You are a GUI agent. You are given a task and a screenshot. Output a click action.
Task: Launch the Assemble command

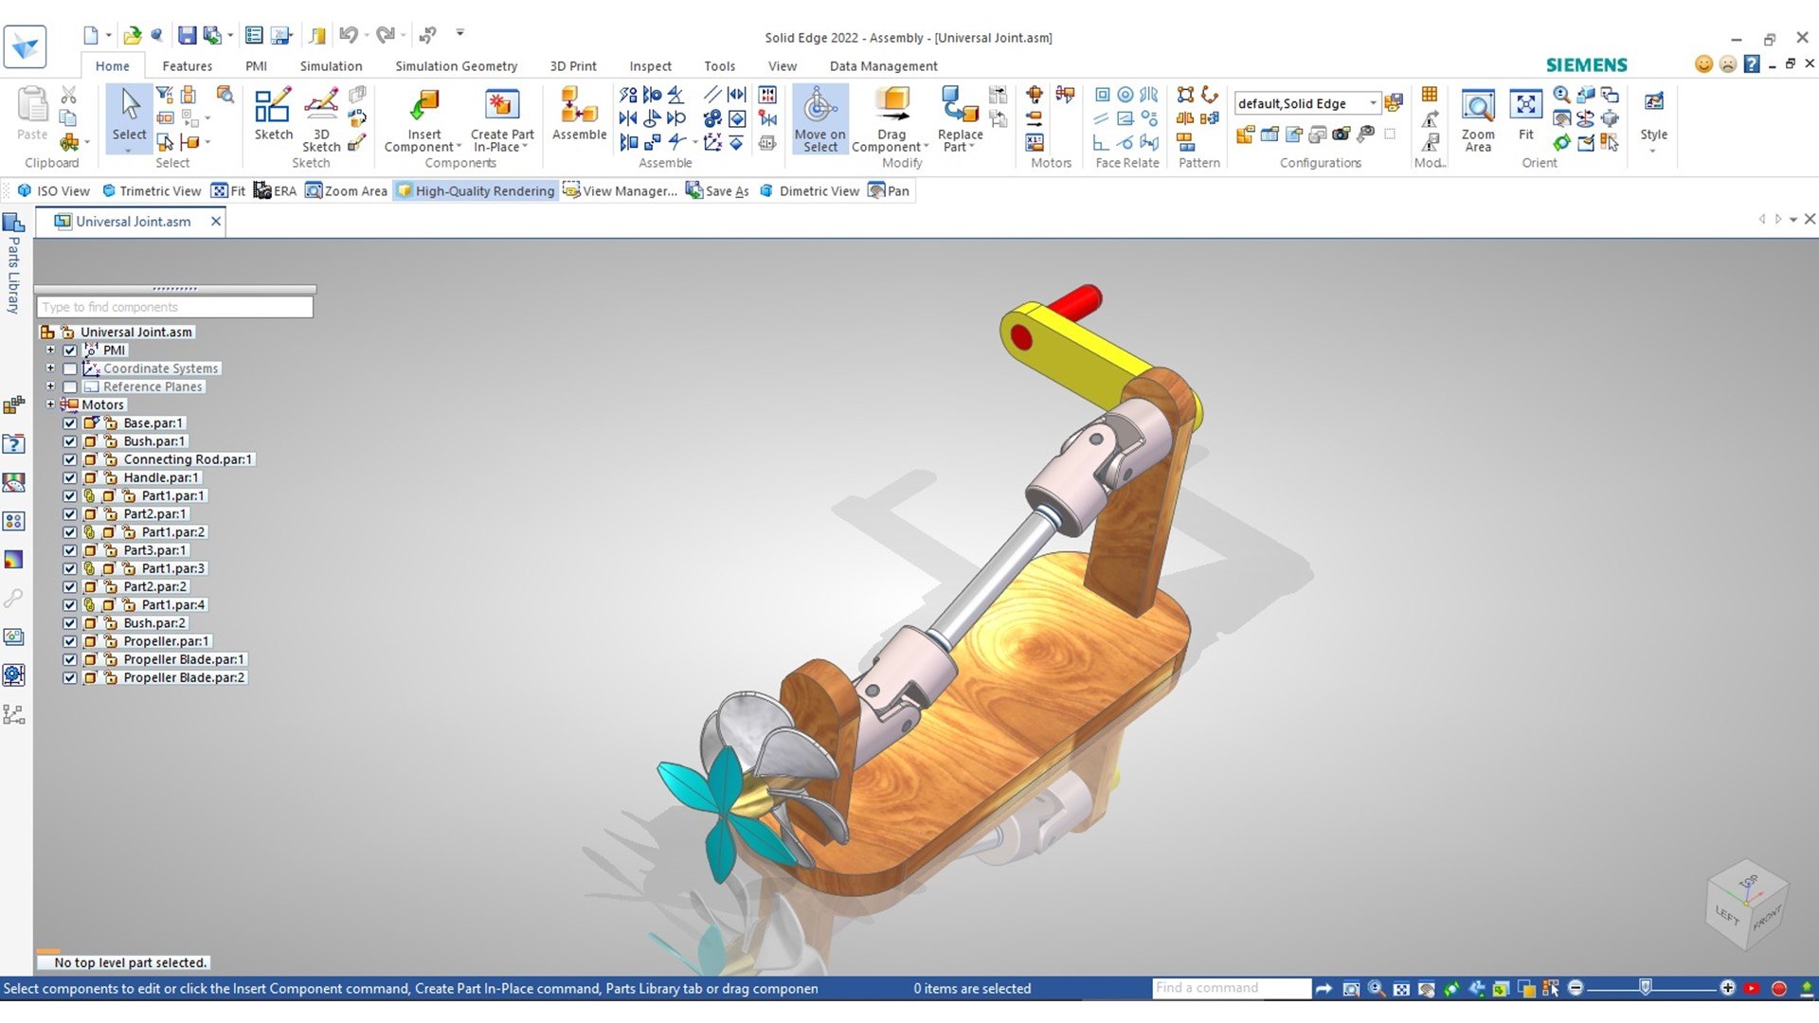tap(579, 114)
